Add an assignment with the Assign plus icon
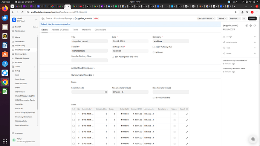The height and width of the screenshot is (146, 260). pyautogui.click(x=255, y=37)
